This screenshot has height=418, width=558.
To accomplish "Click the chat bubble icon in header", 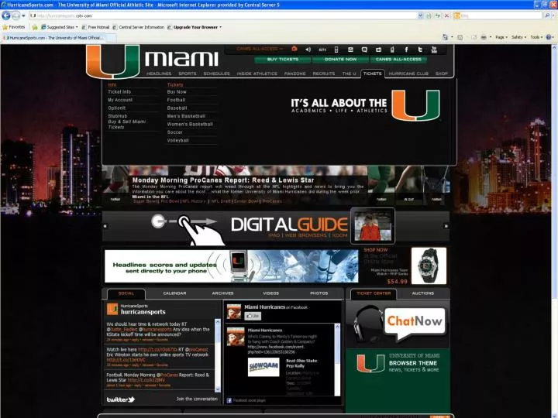I will tap(364, 50).
